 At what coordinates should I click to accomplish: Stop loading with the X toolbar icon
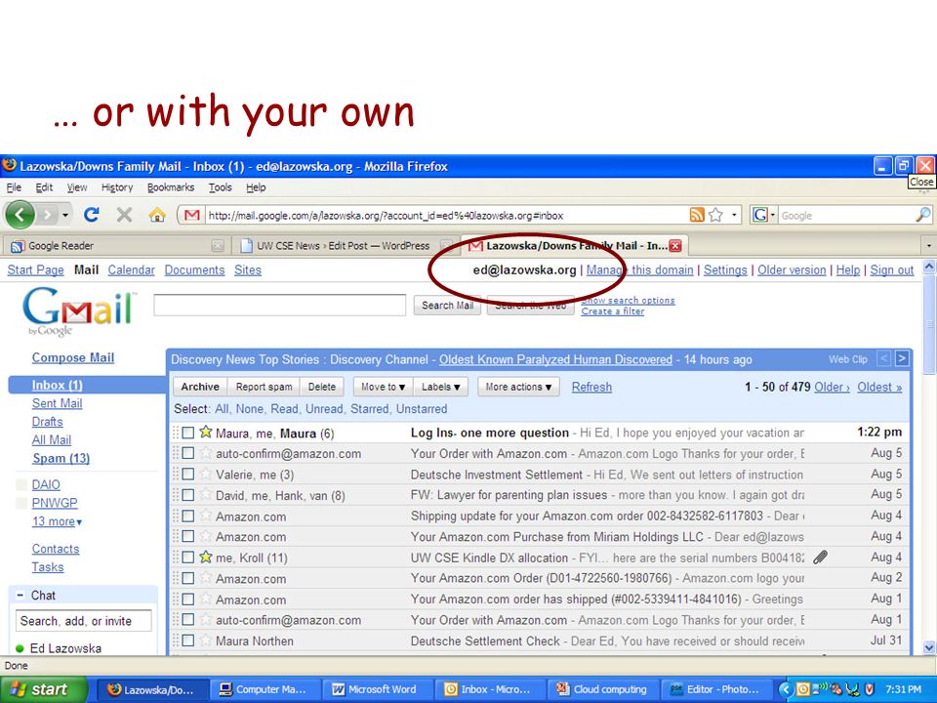[124, 214]
